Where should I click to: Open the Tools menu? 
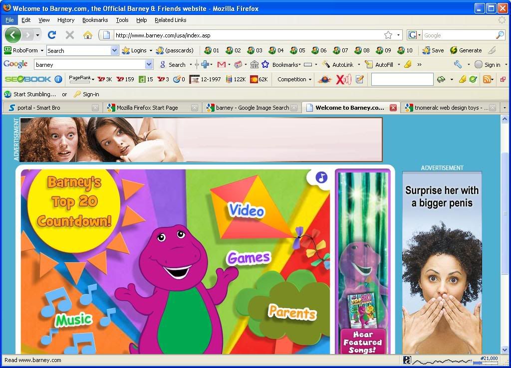[122, 20]
